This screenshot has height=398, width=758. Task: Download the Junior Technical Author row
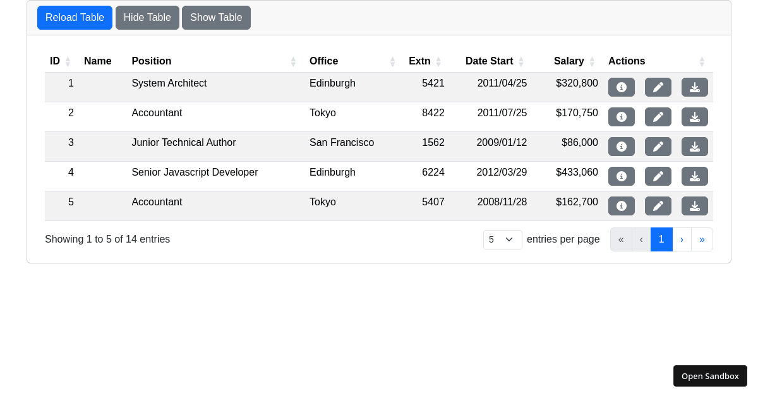pyautogui.click(x=695, y=147)
